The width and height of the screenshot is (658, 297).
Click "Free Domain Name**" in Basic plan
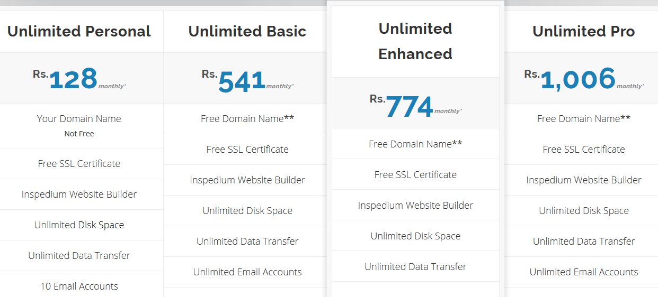click(x=247, y=119)
